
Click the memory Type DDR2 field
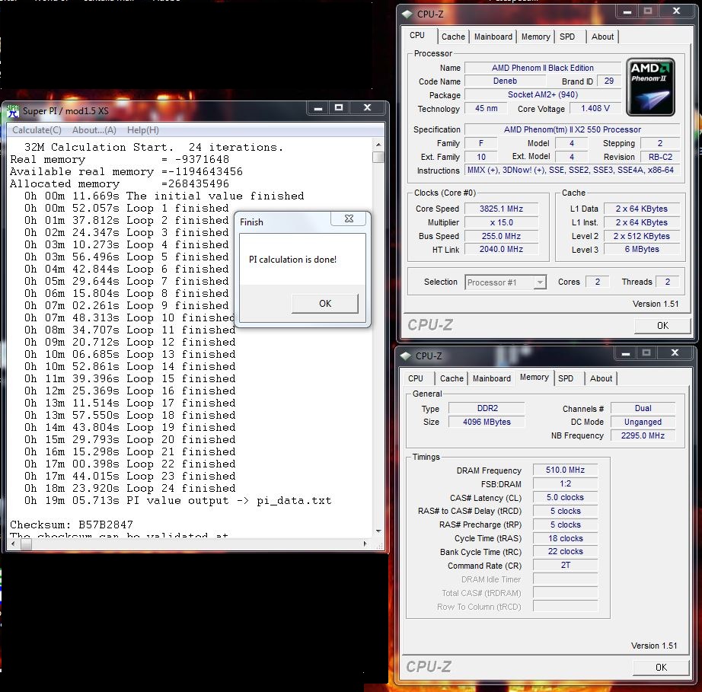point(487,408)
